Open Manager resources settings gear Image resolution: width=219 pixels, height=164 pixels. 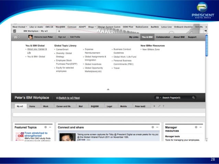pos(196,127)
